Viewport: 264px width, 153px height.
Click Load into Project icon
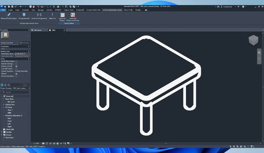[x=62, y=15]
